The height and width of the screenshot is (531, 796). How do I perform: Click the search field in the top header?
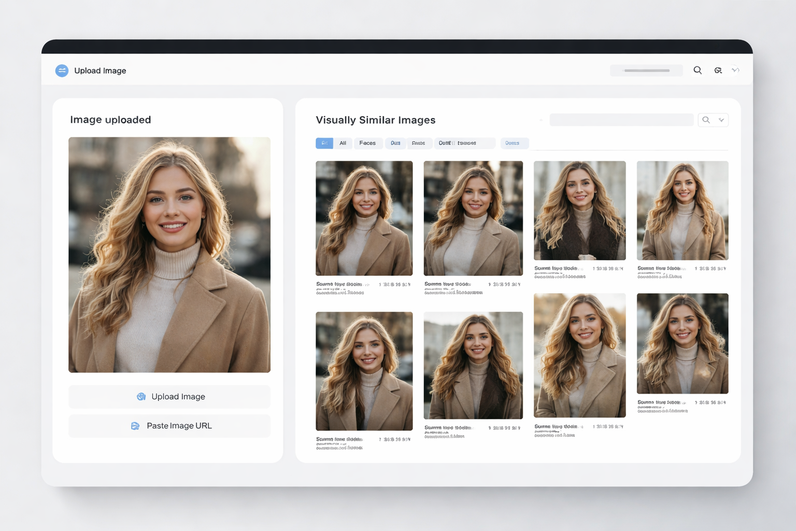point(646,70)
